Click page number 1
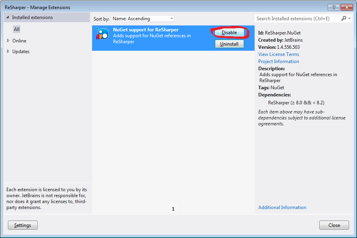 (173, 209)
